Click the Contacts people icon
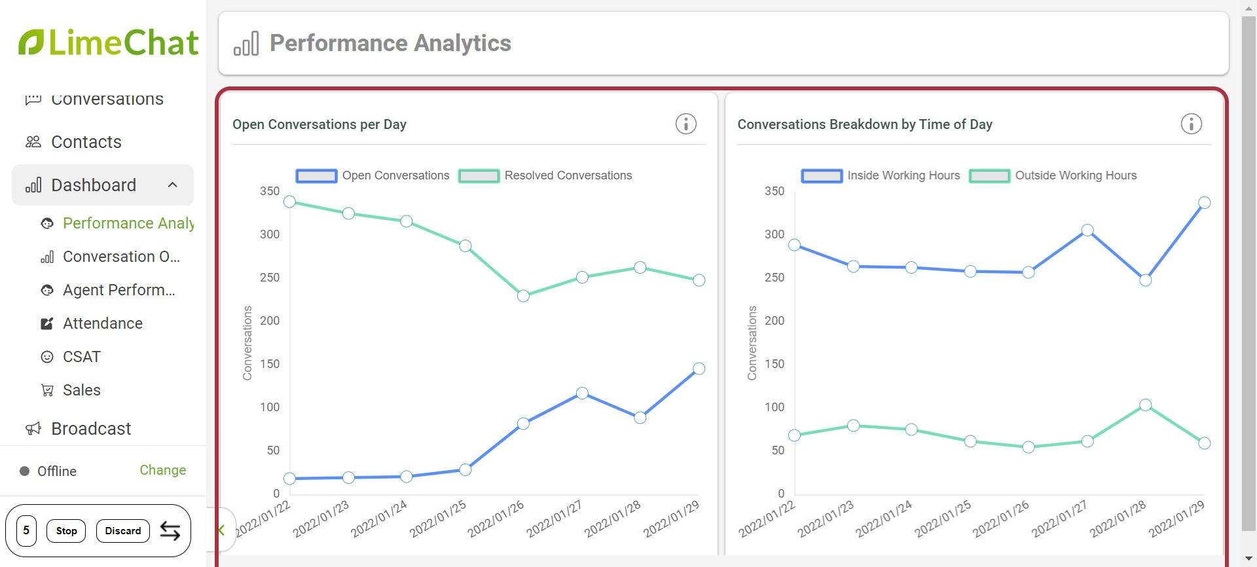The image size is (1257, 567). click(x=33, y=142)
